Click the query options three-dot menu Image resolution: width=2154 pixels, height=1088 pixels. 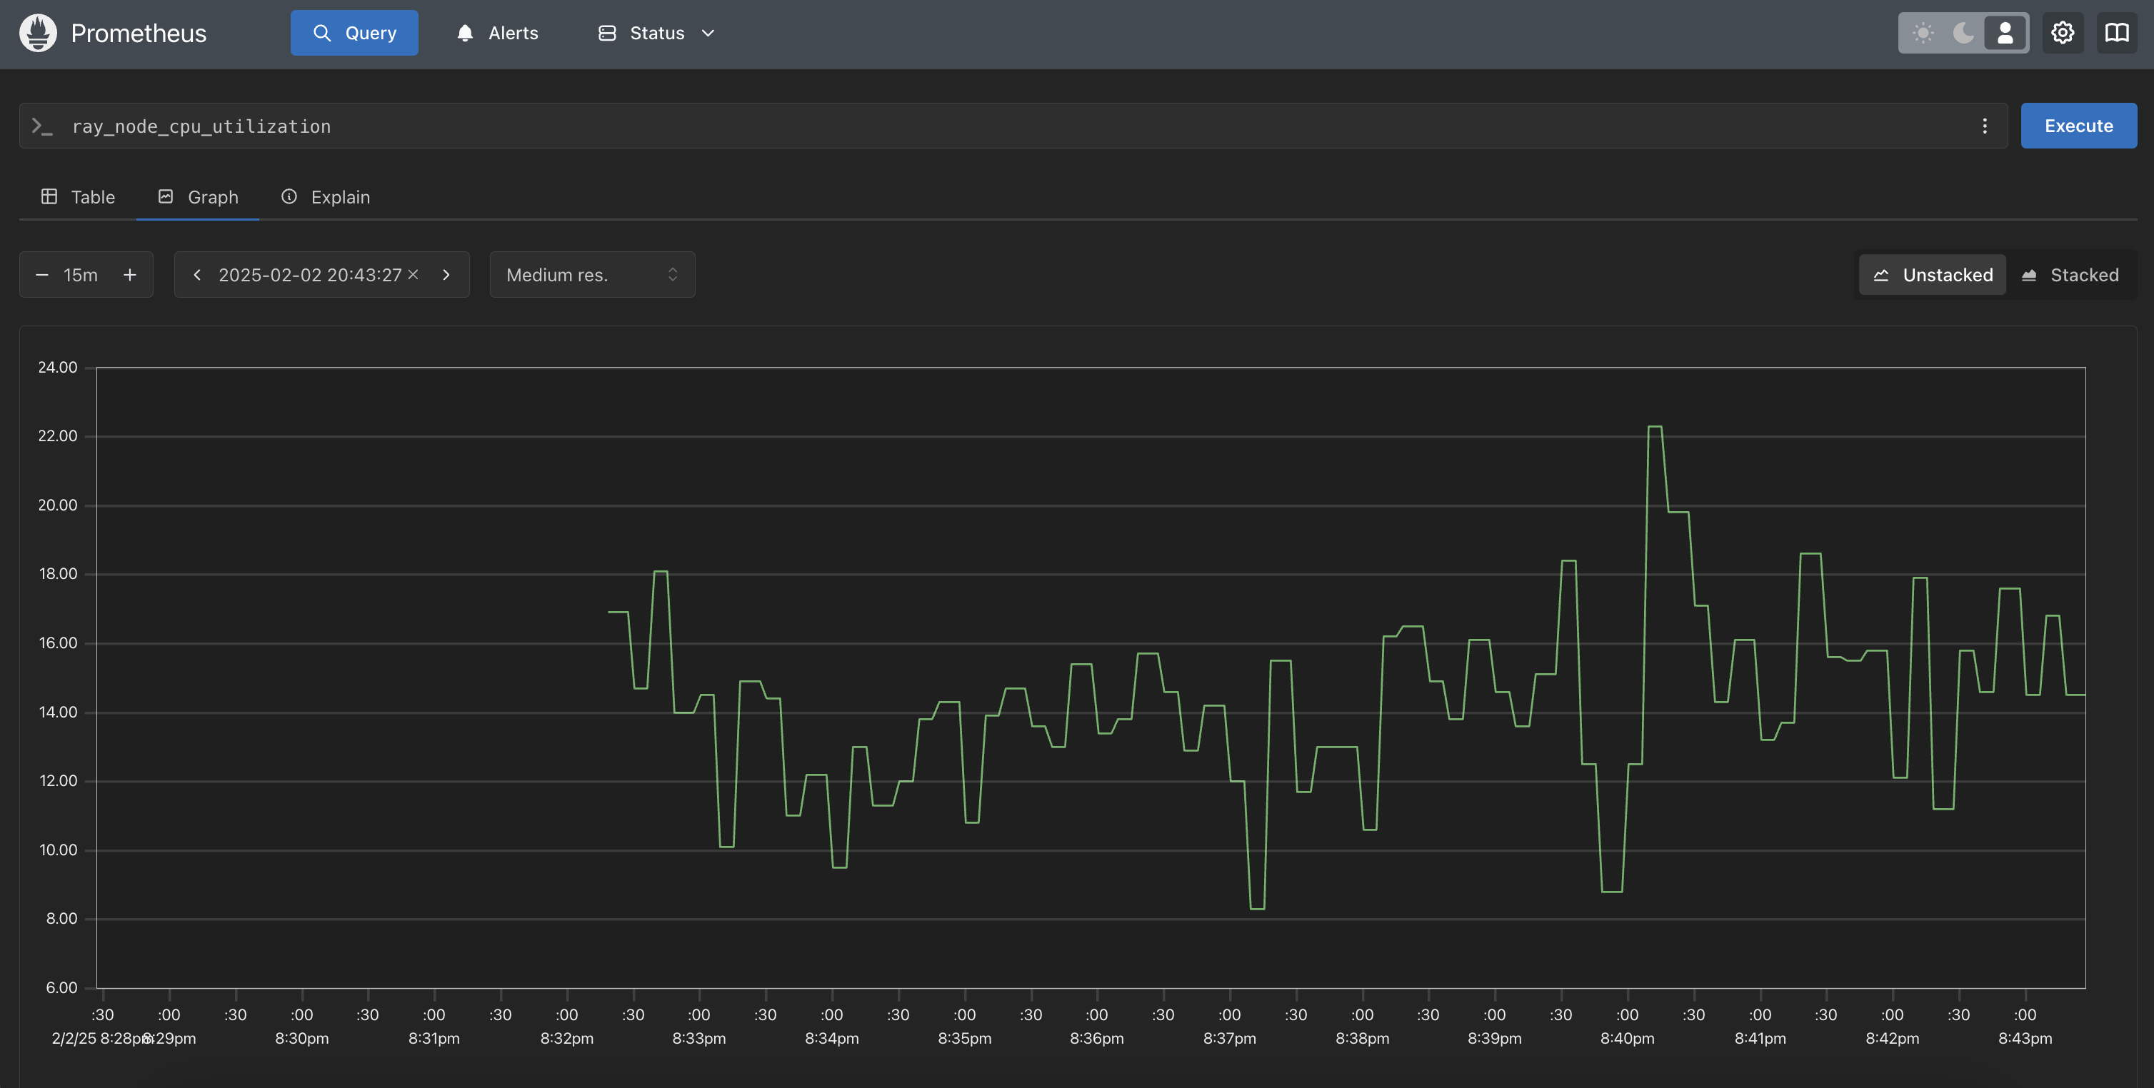[x=1984, y=126]
